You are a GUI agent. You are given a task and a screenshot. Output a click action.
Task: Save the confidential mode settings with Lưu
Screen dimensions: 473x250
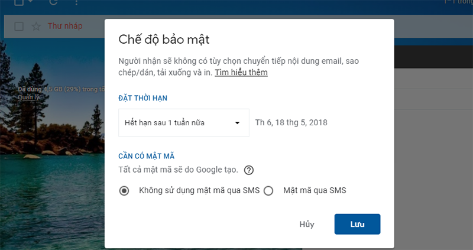coord(357,224)
